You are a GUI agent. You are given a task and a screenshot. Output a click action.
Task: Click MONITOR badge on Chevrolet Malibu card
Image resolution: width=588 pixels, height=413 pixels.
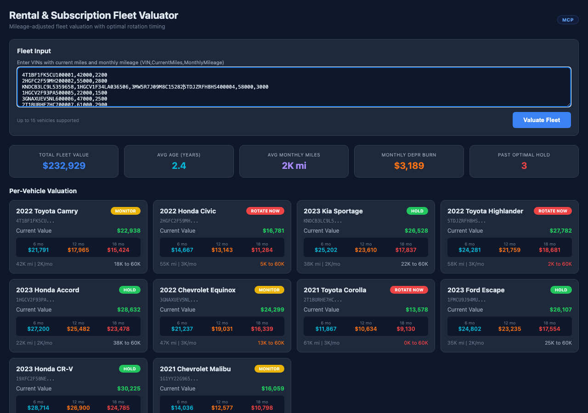269,369
